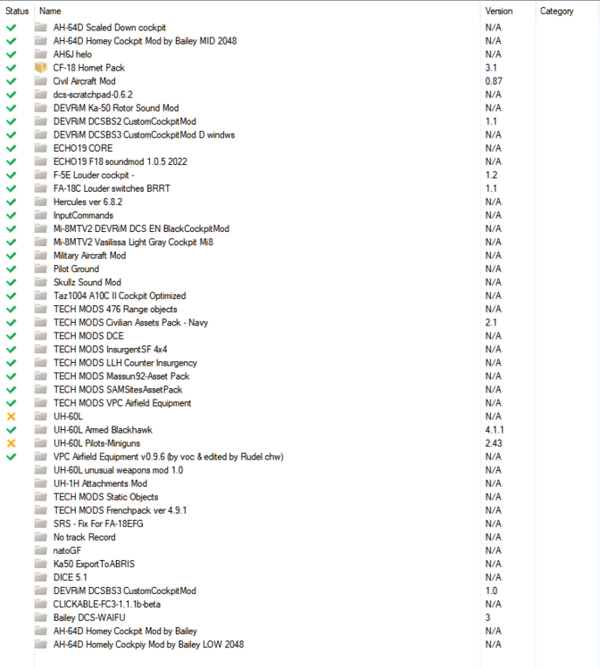Click the folder icon for DICE 5.1
600x669 pixels.
coord(41,577)
